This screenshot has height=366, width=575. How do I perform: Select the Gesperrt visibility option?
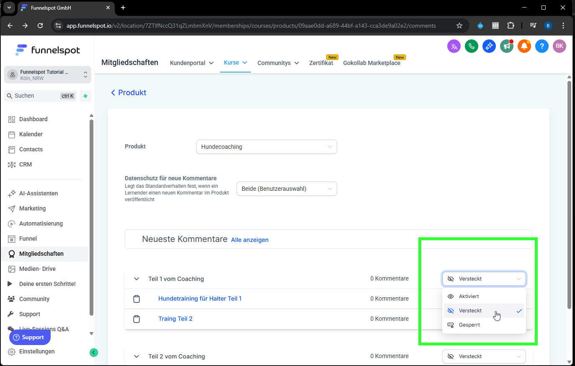coord(484,325)
